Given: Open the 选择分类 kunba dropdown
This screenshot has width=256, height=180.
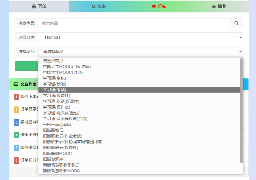Looking at the screenshot, I should coord(140,37).
